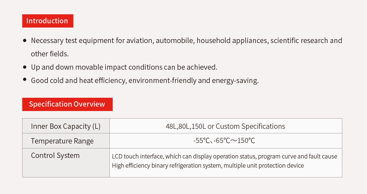Click the bullet dot before 'Up and down movable'
The width and height of the screenshot is (367, 194).
click(25, 67)
